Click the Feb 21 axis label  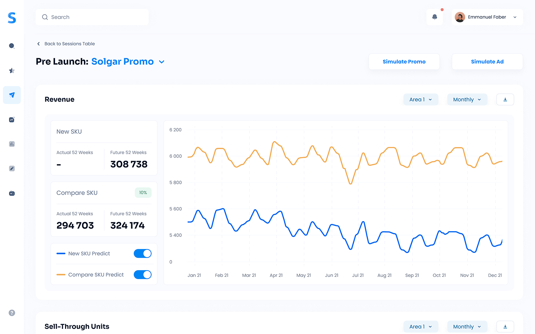(x=222, y=275)
